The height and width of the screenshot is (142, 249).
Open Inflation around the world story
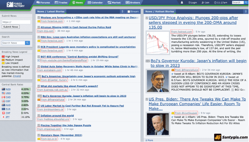point(57,116)
